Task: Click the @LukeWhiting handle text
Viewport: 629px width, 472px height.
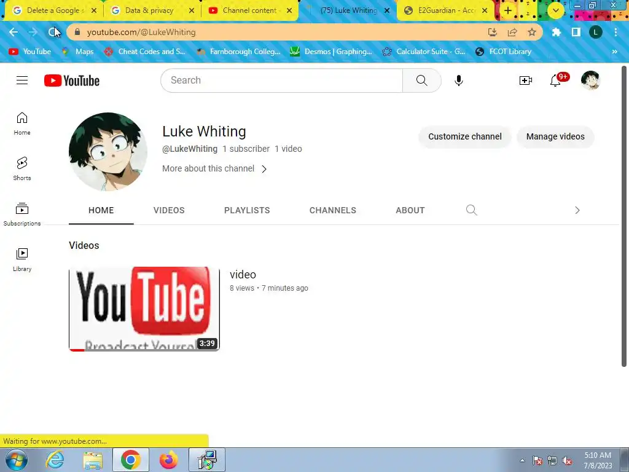Action: tap(190, 149)
